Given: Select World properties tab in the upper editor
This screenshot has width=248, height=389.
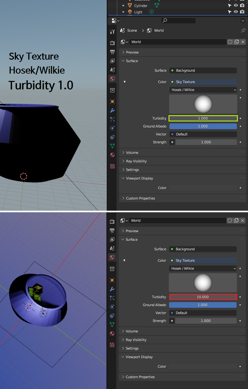Looking at the screenshot, I should coord(112,79).
